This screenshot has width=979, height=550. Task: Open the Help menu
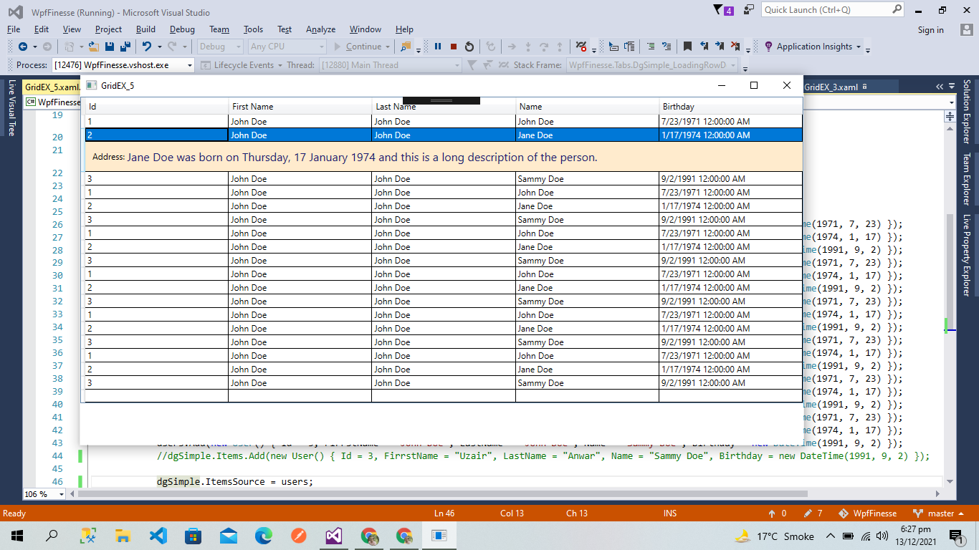pos(404,29)
